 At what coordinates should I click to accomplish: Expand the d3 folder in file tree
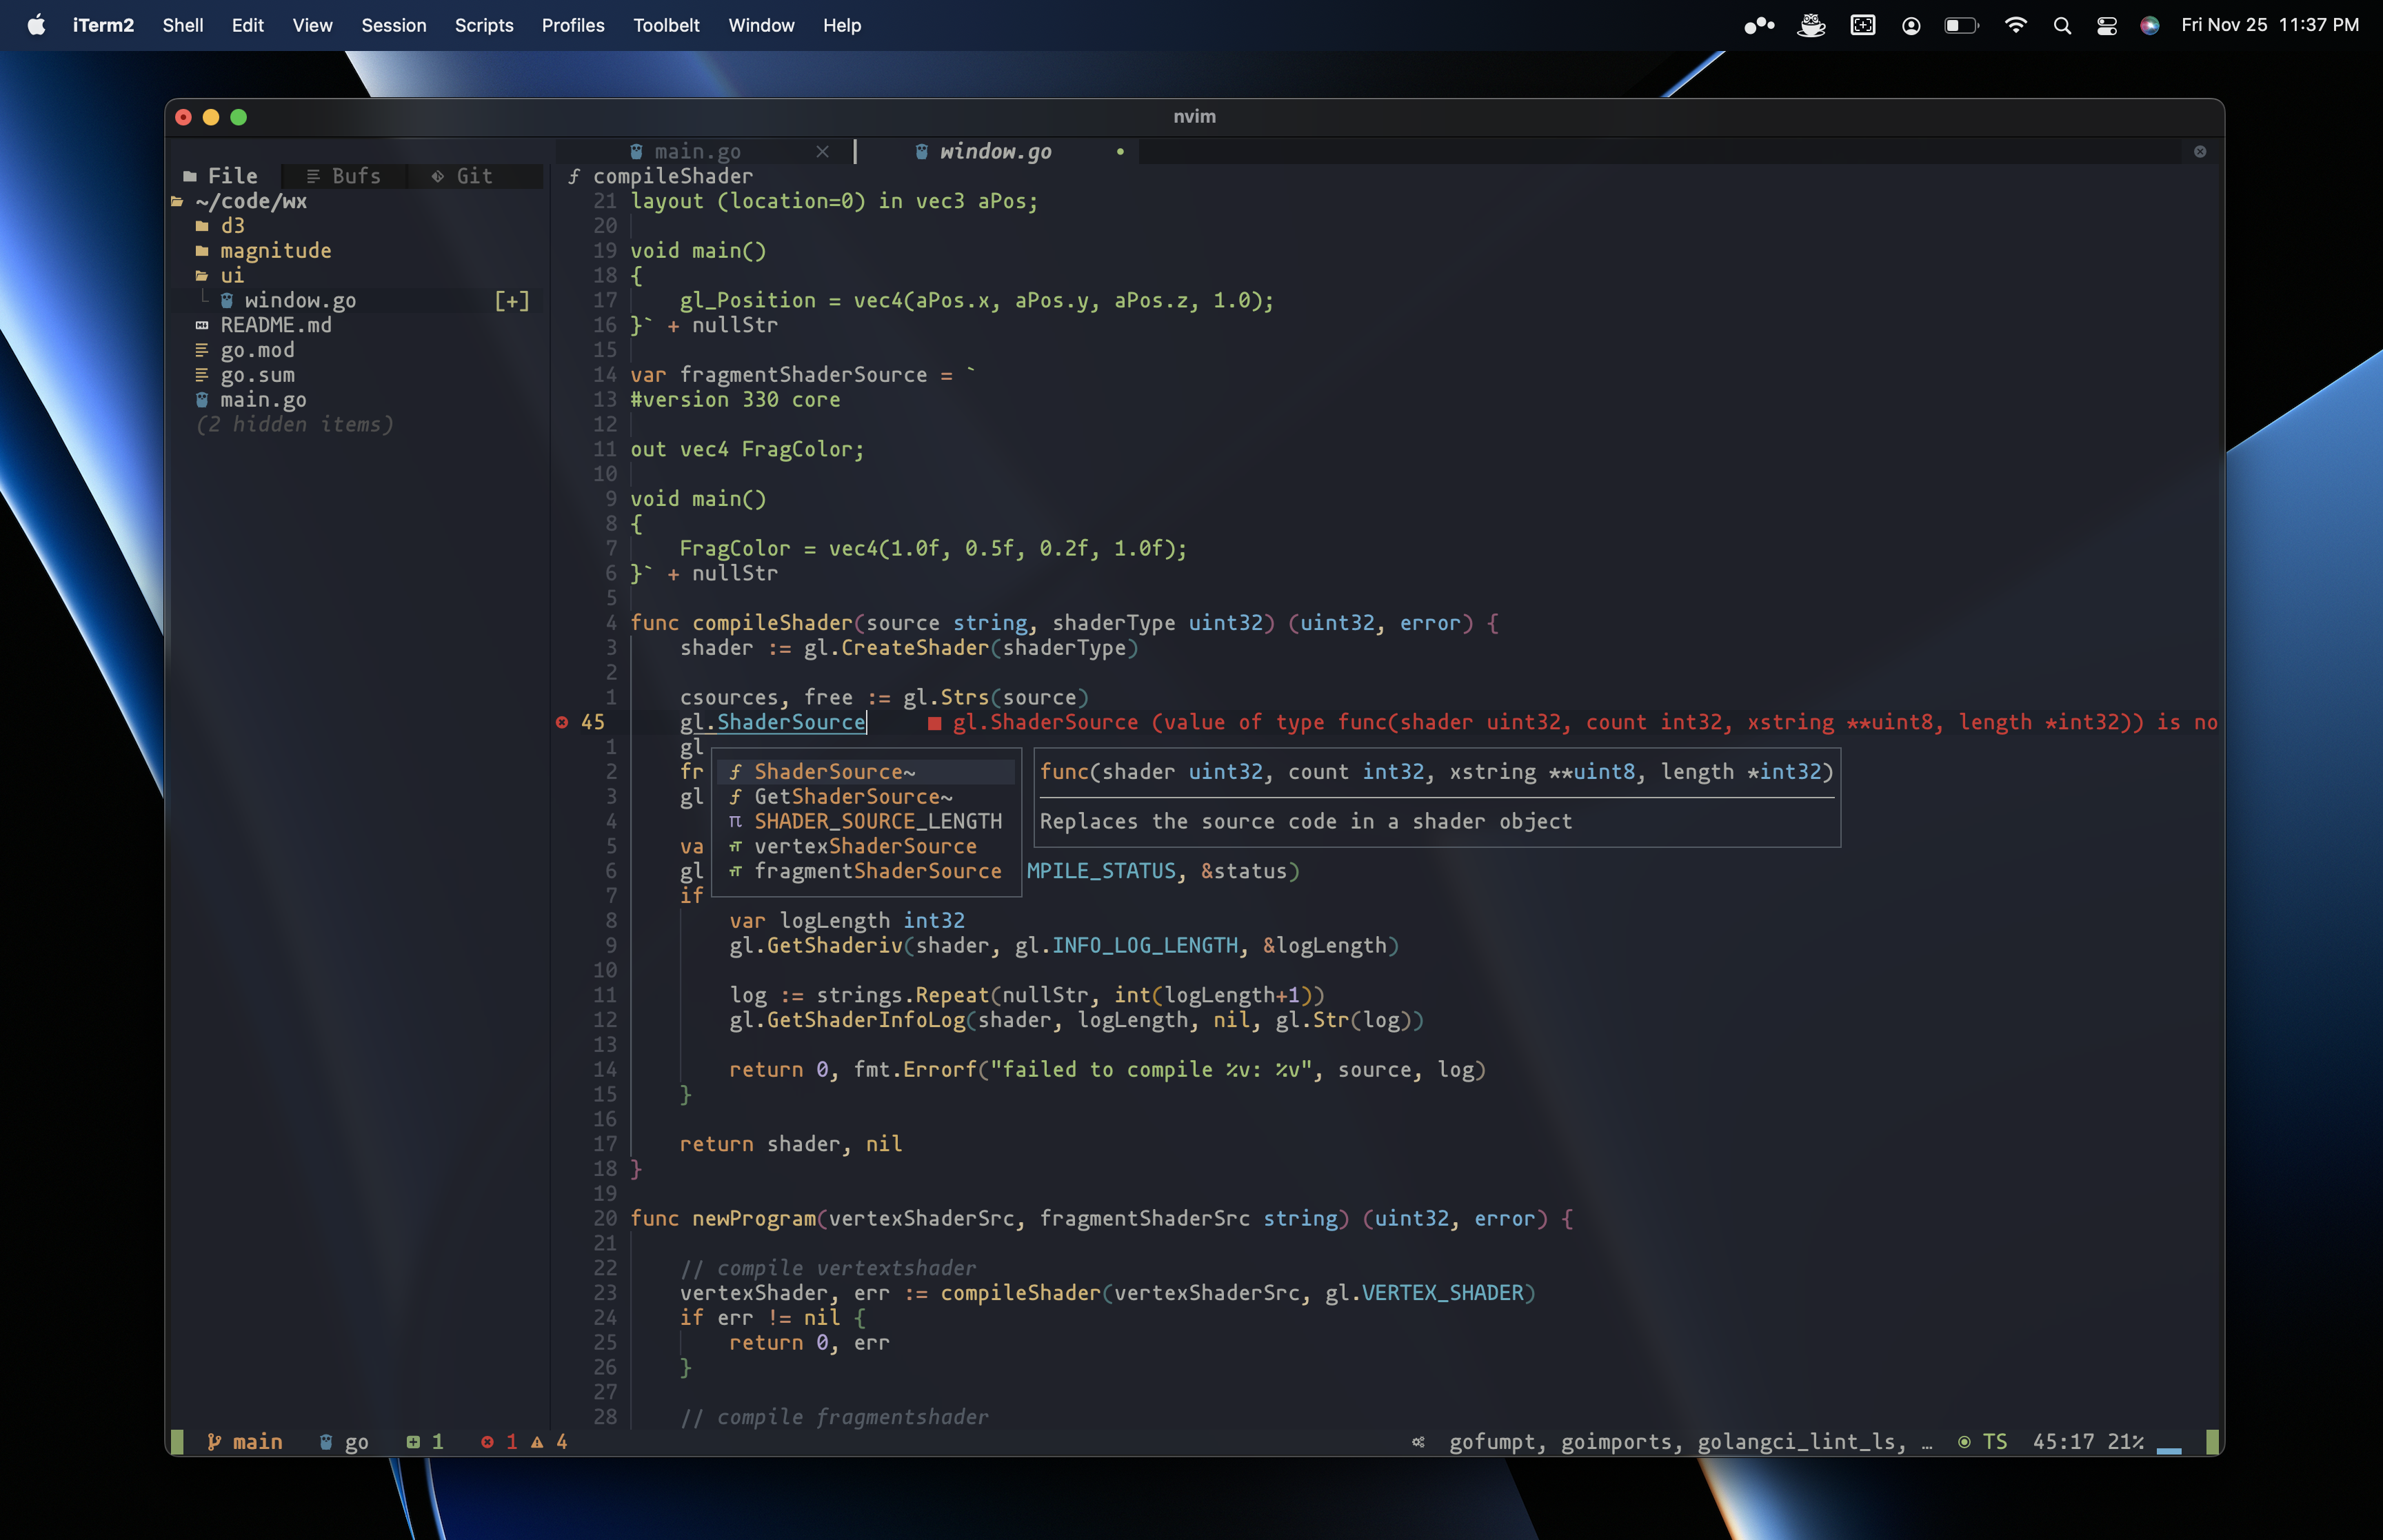(232, 226)
